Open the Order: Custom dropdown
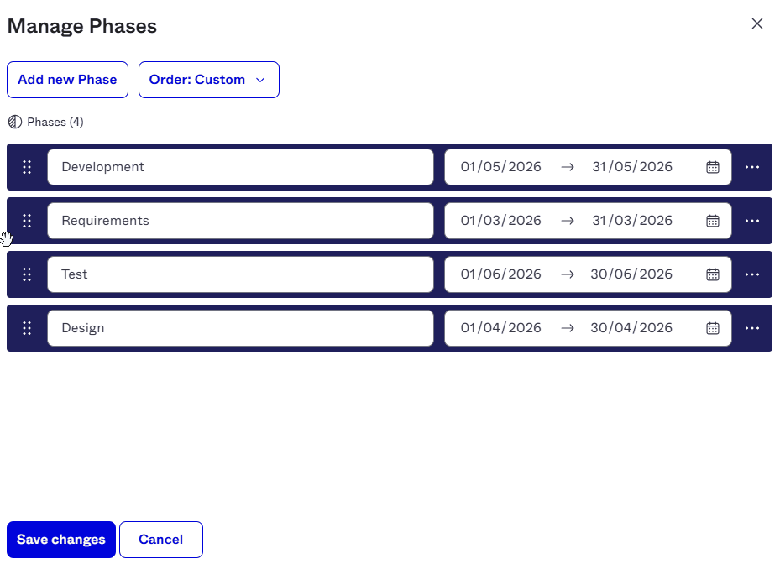The image size is (780, 569). coord(209,80)
